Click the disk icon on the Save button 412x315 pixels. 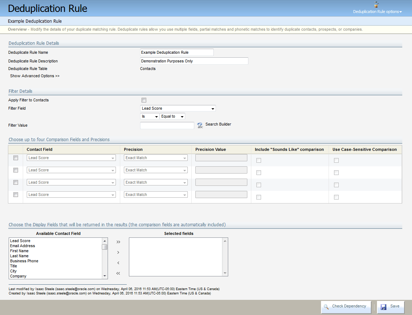point(383,307)
